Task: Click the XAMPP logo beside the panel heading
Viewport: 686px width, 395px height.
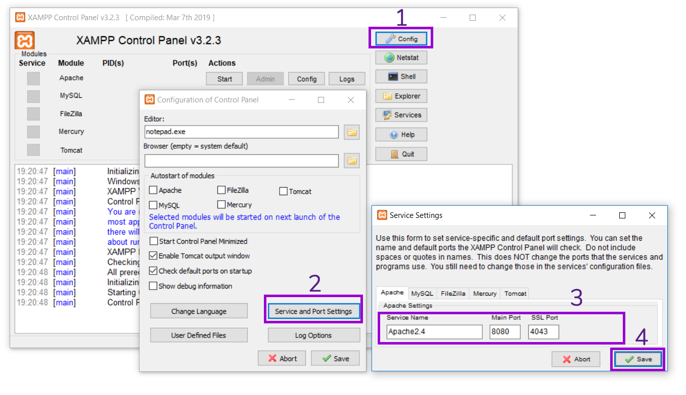Action: coord(25,40)
